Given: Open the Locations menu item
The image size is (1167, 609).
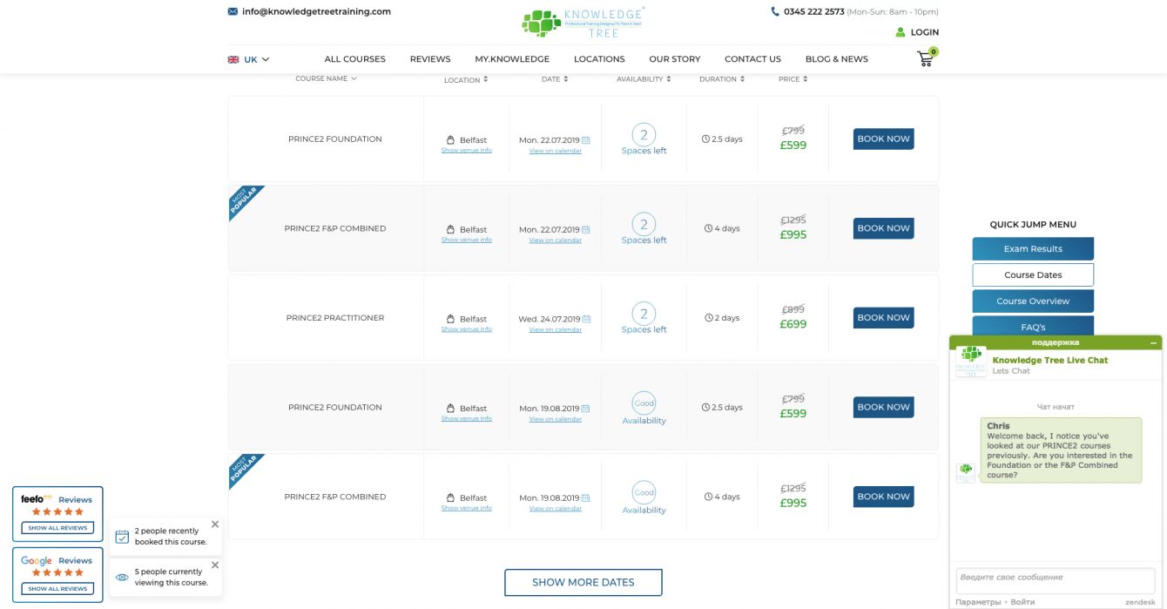Looking at the screenshot, I should tap(599, 59).
